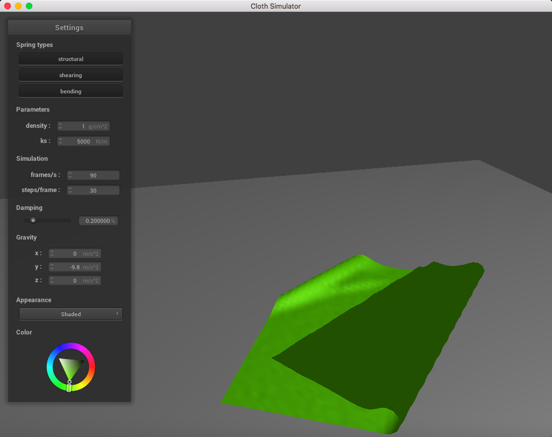
Task: Close the Cloth Simulator window
Action: click(8, 6)
